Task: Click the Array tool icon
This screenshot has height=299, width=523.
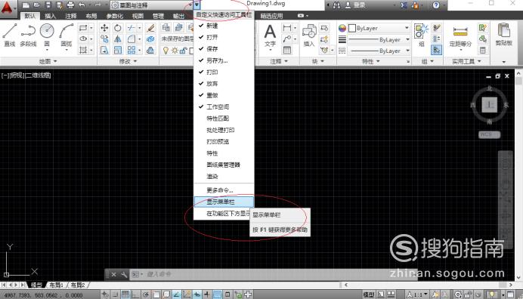Action: click(132, 51)
